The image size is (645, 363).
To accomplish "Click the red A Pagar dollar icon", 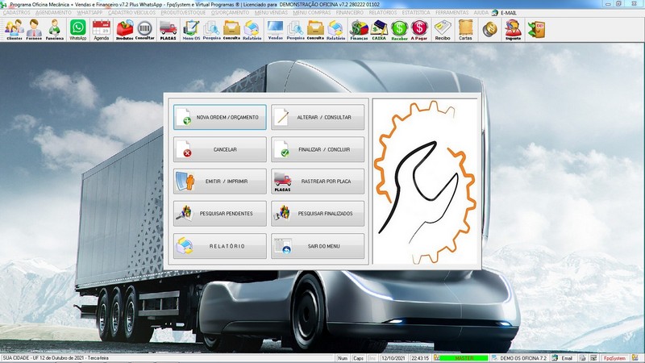I will click(x=419, y=30).
